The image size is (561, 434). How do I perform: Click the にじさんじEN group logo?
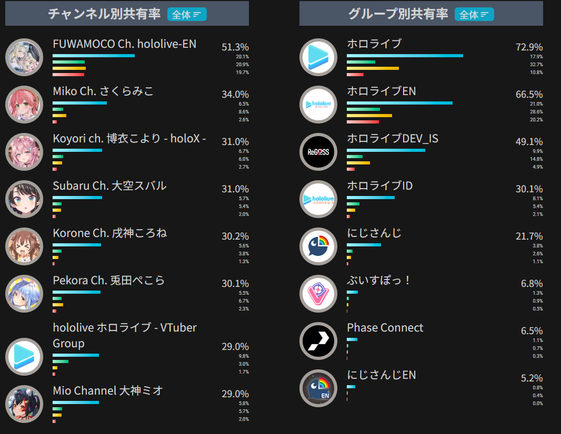318,388
